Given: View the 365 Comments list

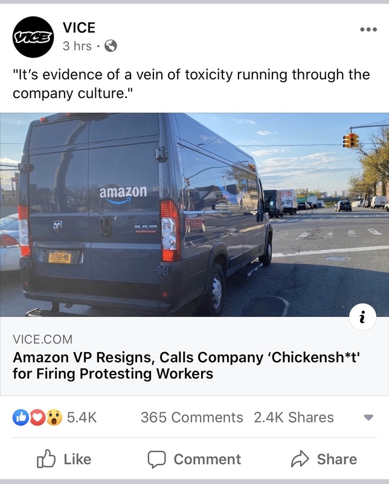Looking at the screenshot, I should coord(191,417).
